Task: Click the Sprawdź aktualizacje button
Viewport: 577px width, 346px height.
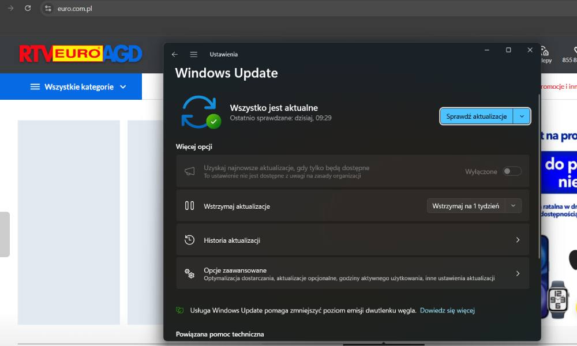Action: [x=476, y=116]
